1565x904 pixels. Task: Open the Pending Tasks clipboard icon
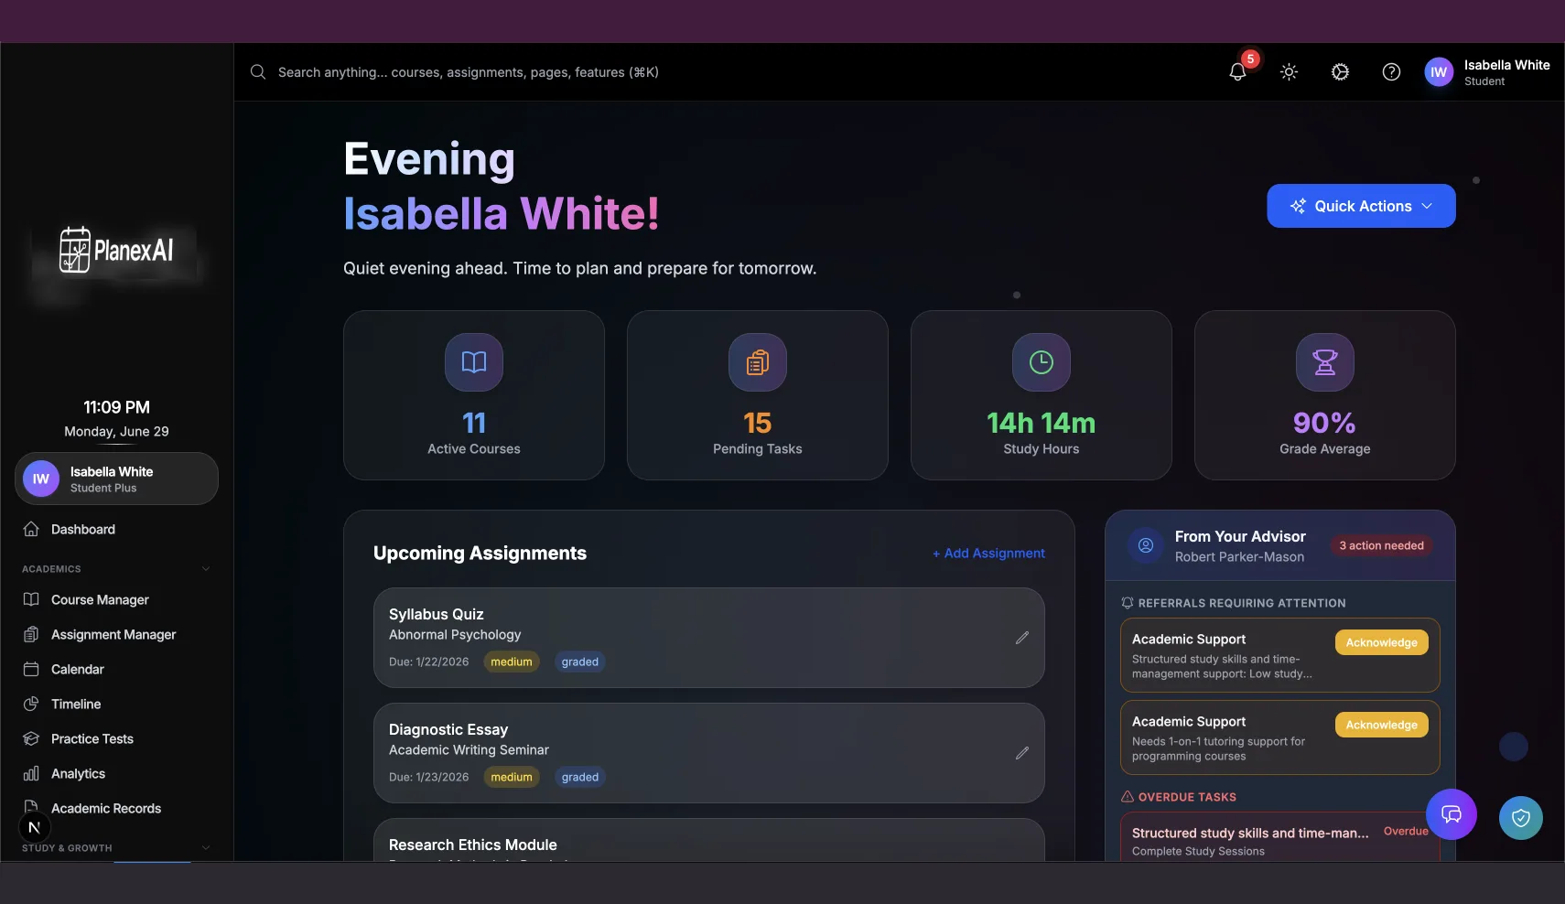pyautogui.click(x=758, y=362)
